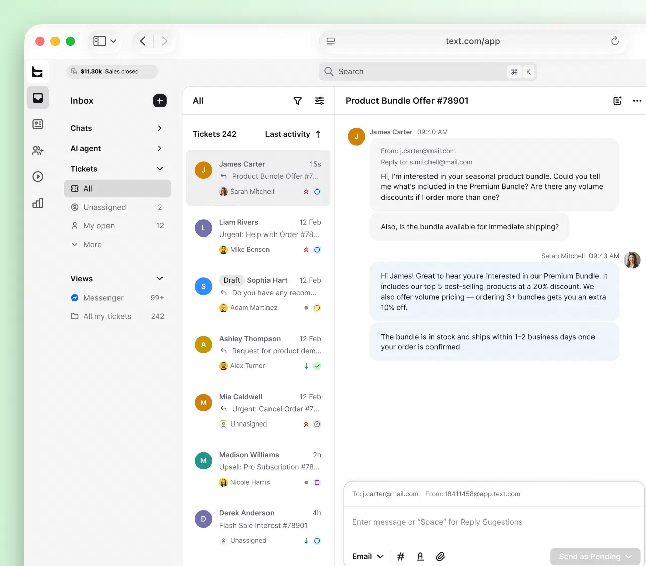646x566 pixels.
Task: Click the Tickets 242 count label
Action: (x=214, y=134)
